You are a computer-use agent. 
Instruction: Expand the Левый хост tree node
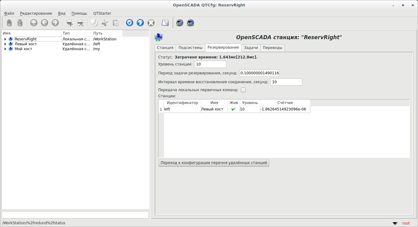[x=5, y=44]
